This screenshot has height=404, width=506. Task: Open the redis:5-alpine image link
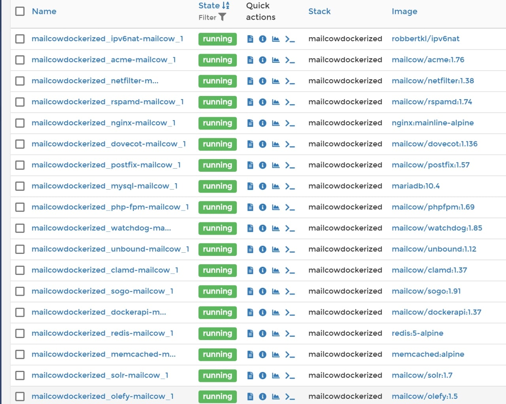[418, 333]
